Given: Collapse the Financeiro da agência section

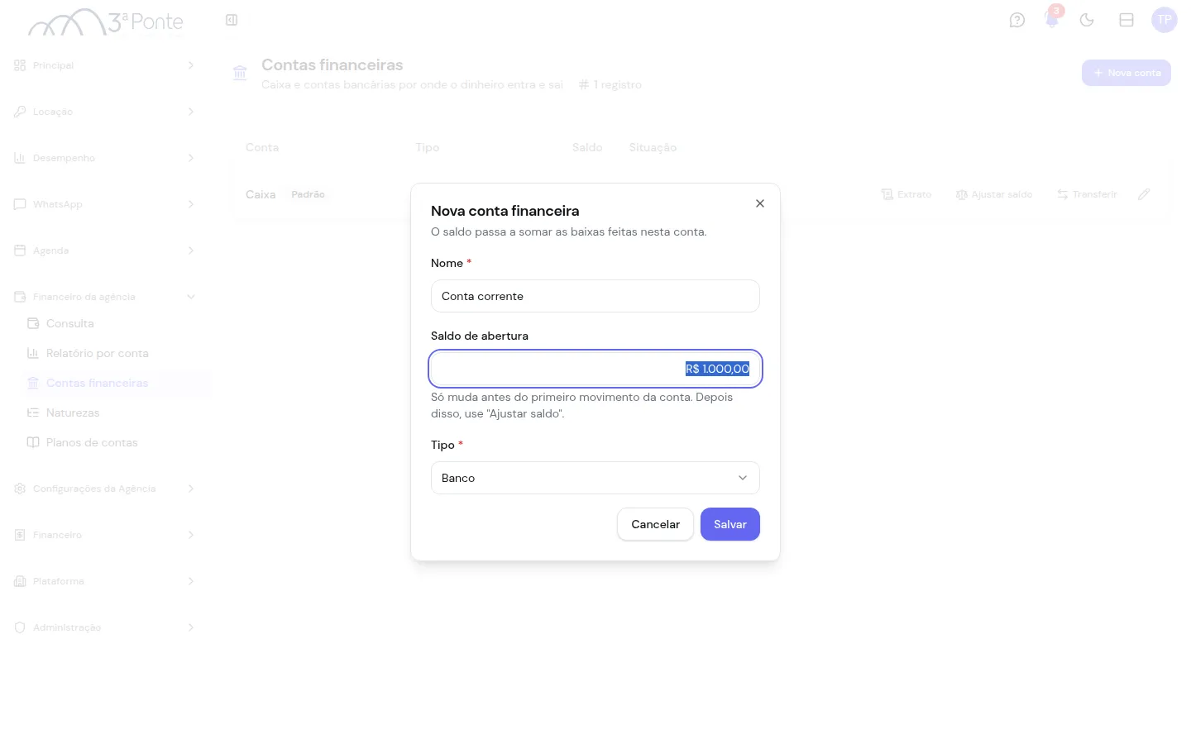Looking at the screenshot, I should coord(105,297).
